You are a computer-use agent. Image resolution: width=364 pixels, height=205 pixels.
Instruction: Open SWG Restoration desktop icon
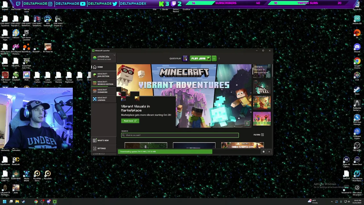[x=48, y=21]
